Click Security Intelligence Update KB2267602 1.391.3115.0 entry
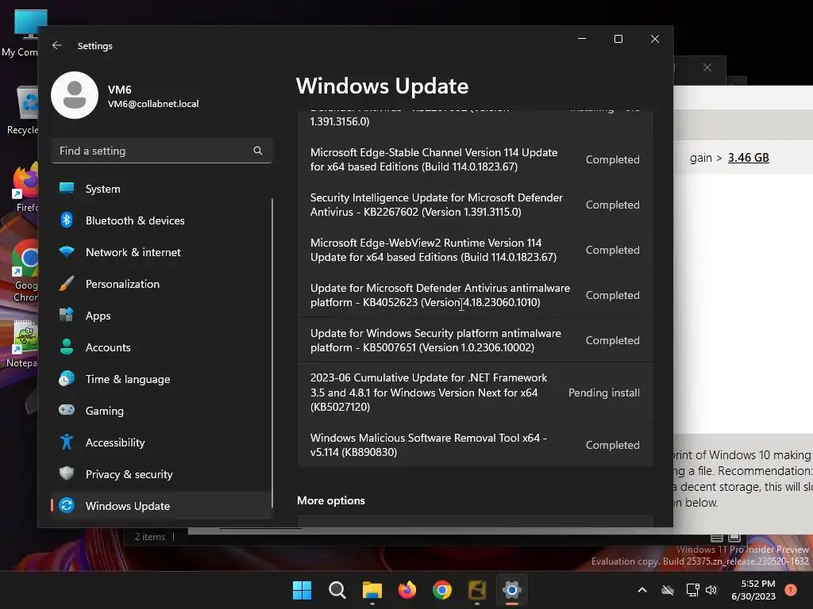Viewport: 813px width, 609px height. (x=475, y=205)
